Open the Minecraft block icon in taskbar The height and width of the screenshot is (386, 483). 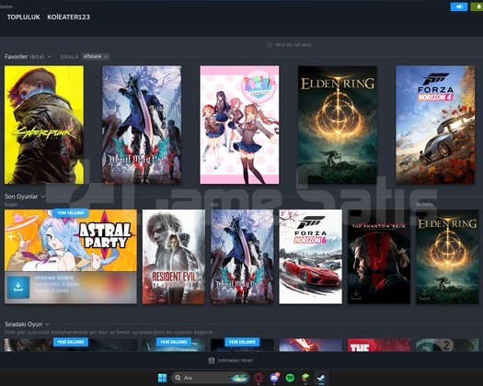[x=305, y=378]
